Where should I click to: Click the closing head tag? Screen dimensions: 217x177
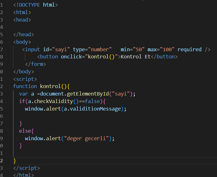pos(24,35)
